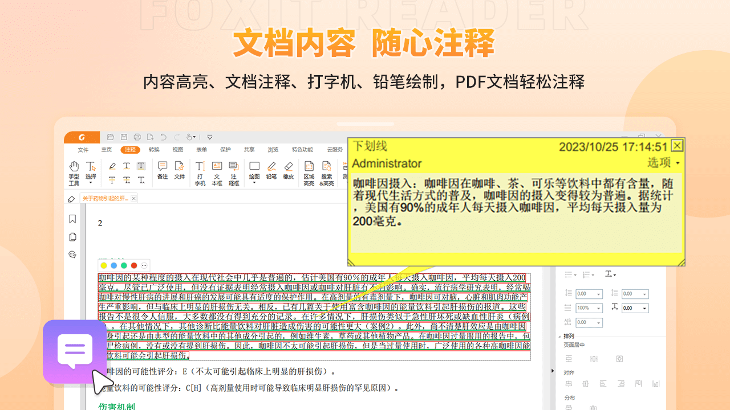This screenshot has height=410, width=730.
Task: Close the open document tab
Action: (x=134, y=198)
